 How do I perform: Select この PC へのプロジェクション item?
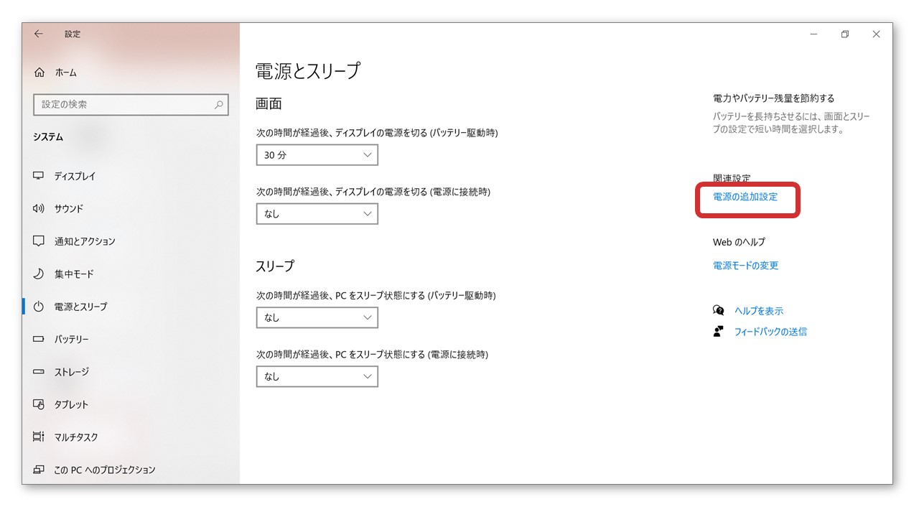pos(104,470)
